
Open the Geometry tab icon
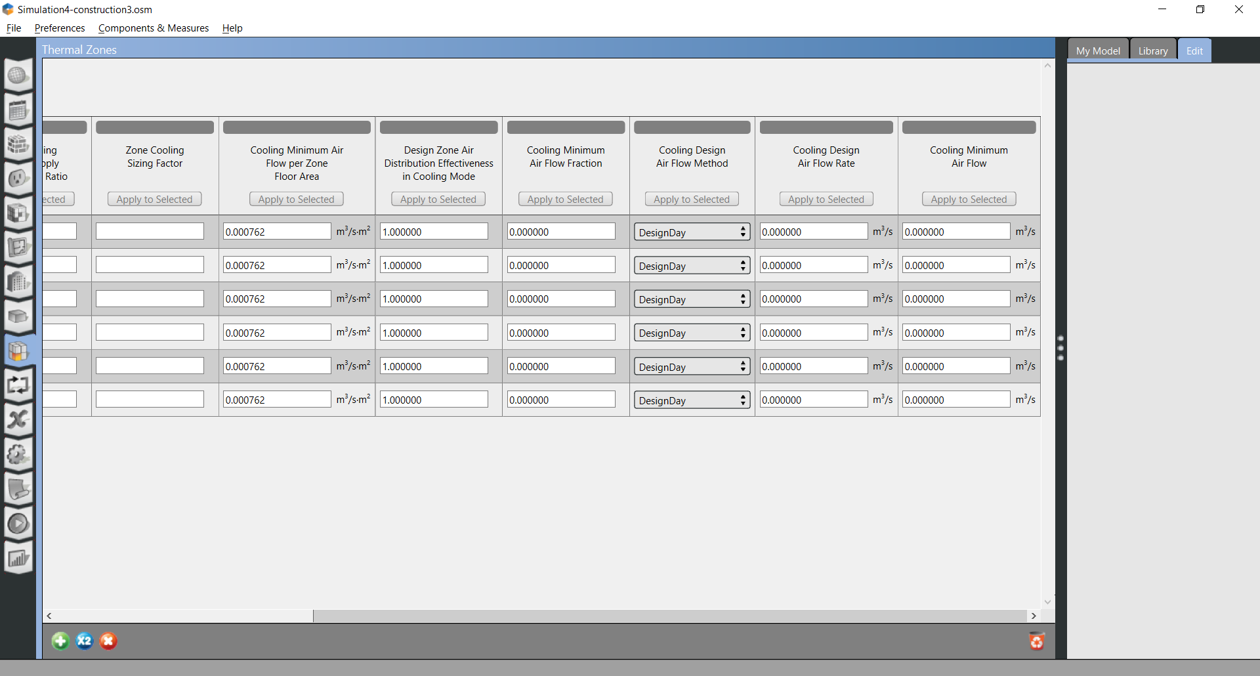pyautogui.click(x=18, y=247)
